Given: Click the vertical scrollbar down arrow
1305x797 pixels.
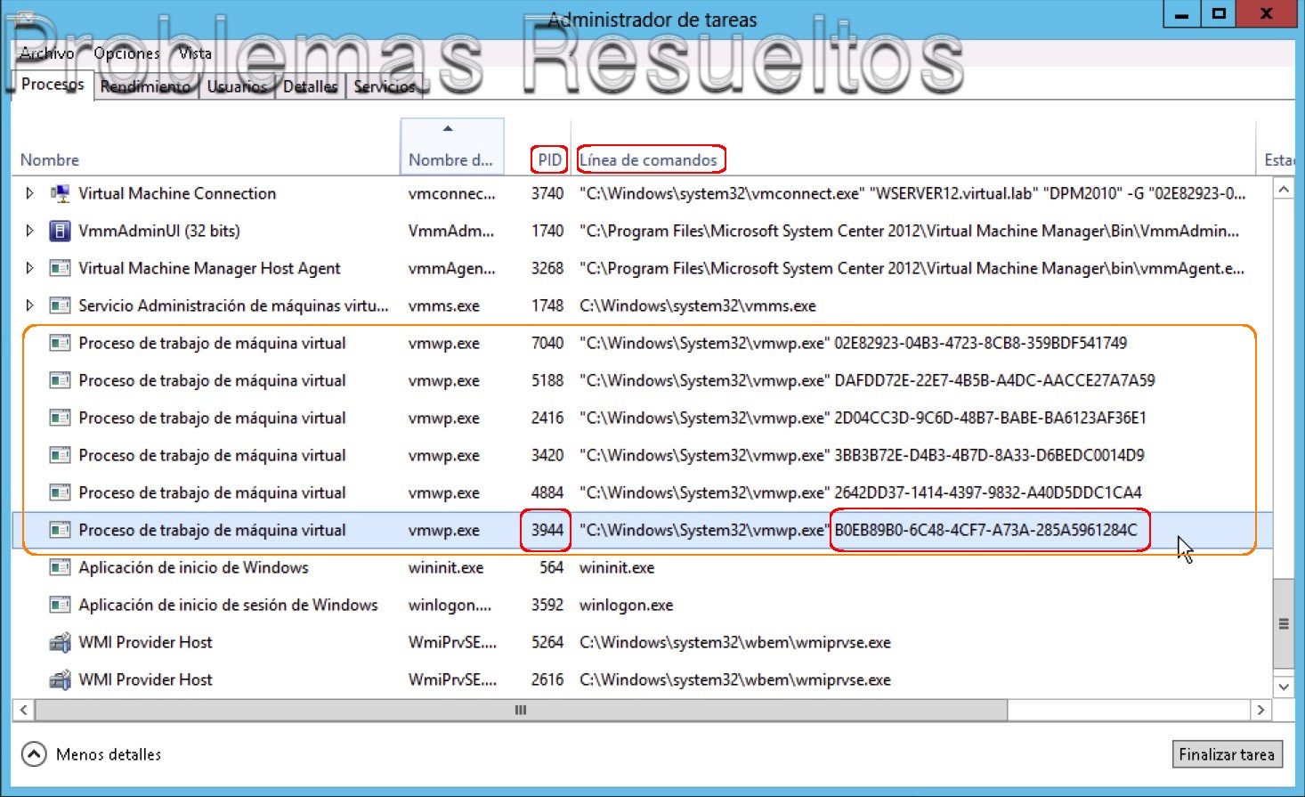Looking at the screenshot, I should (1283, 687).
